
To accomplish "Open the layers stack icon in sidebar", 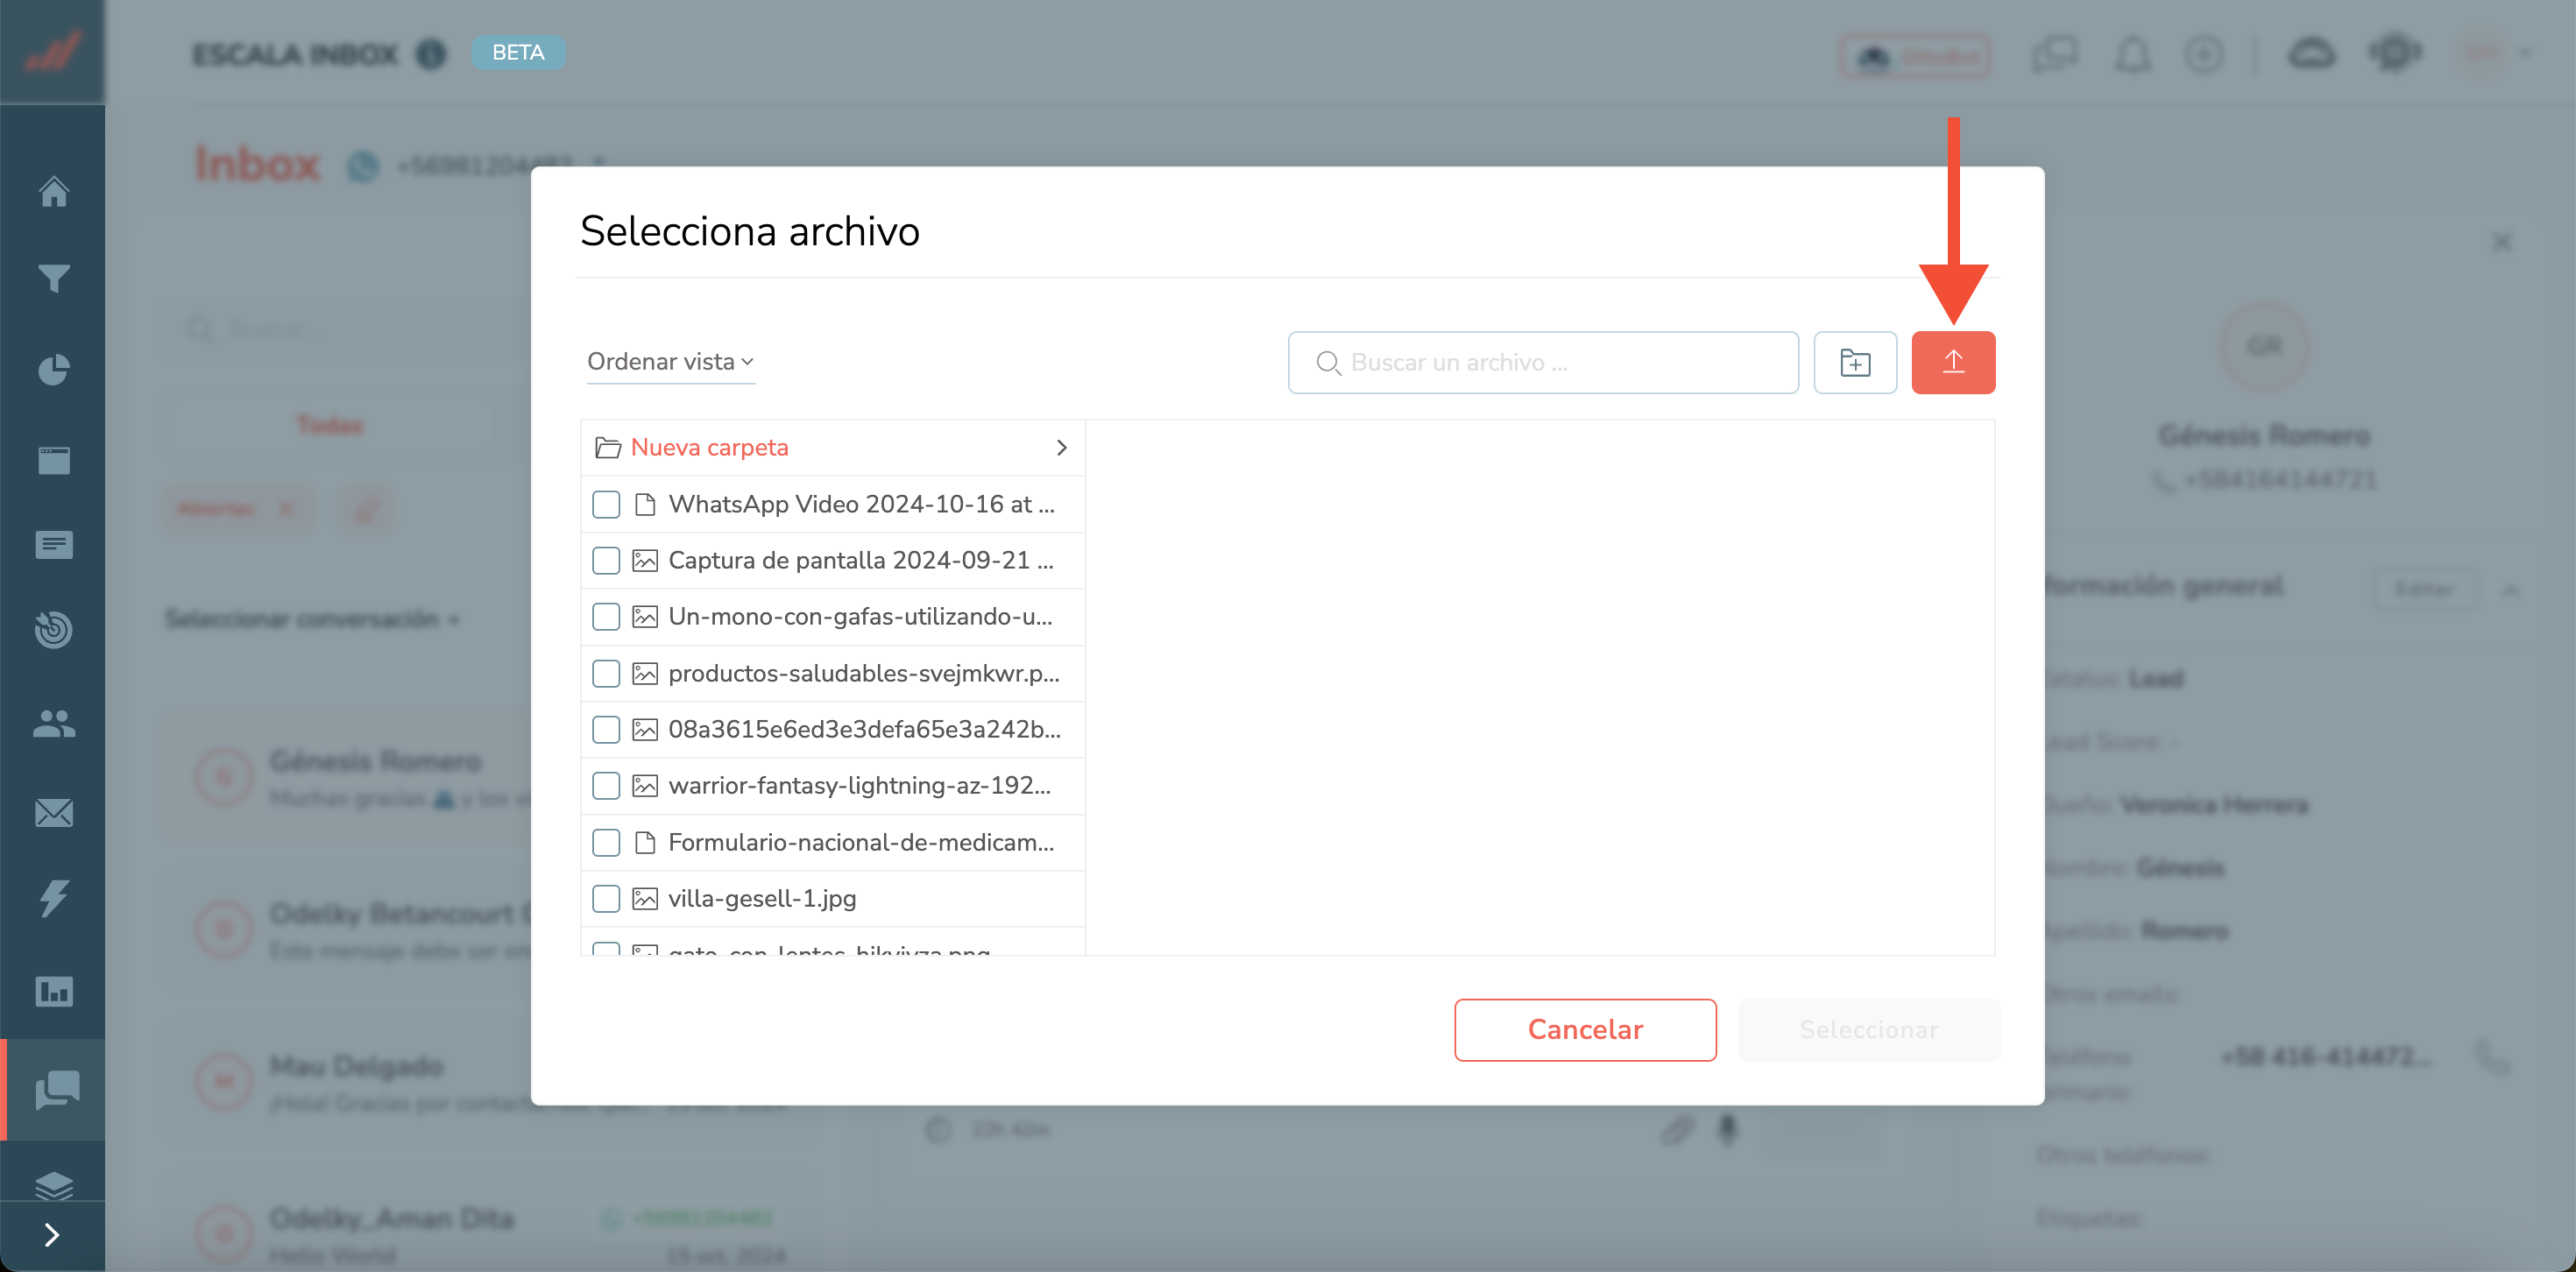I will 53,1185.
